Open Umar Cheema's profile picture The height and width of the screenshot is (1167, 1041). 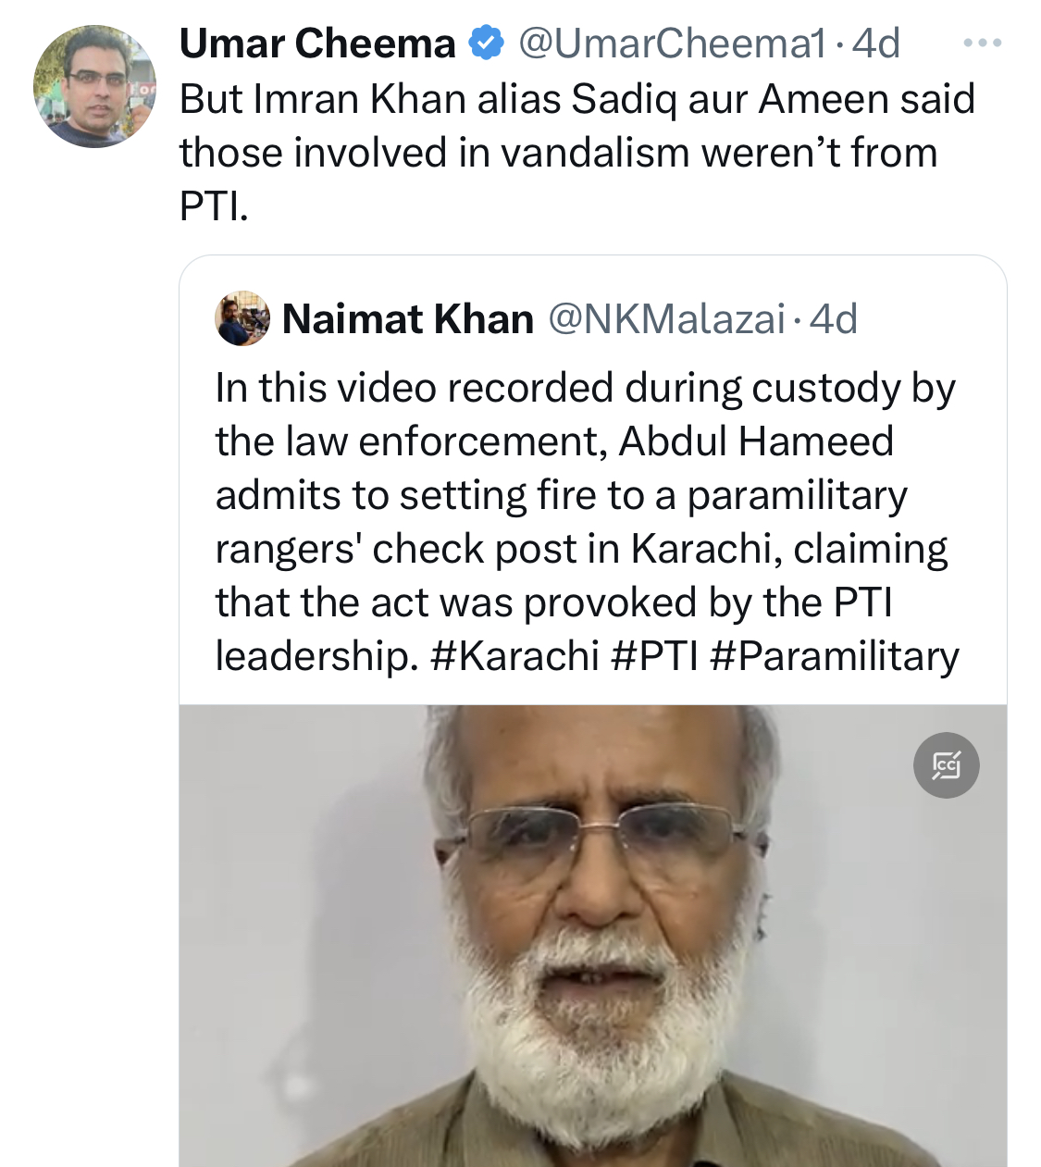coord(94,86)
